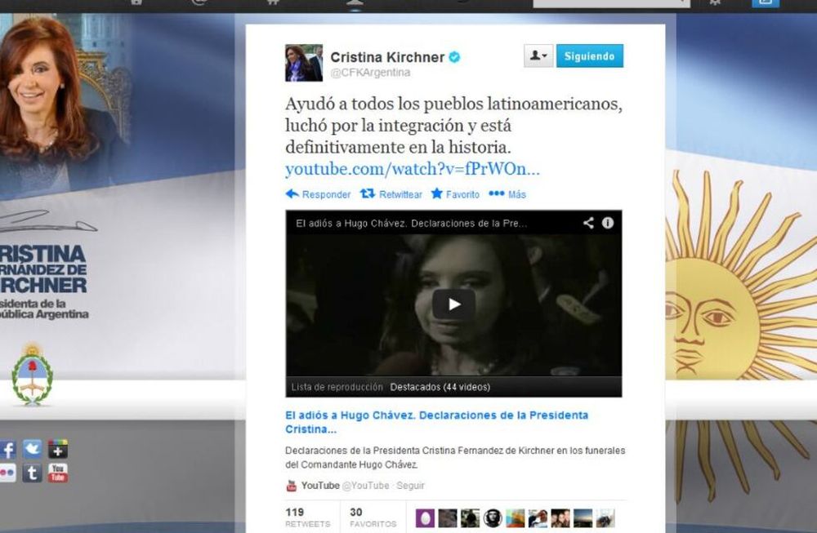
Task: View the 119 Retweets count
Action: (x=307, y=517)
